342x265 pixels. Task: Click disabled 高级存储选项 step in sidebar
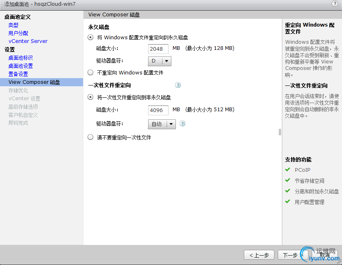(23, 107)
